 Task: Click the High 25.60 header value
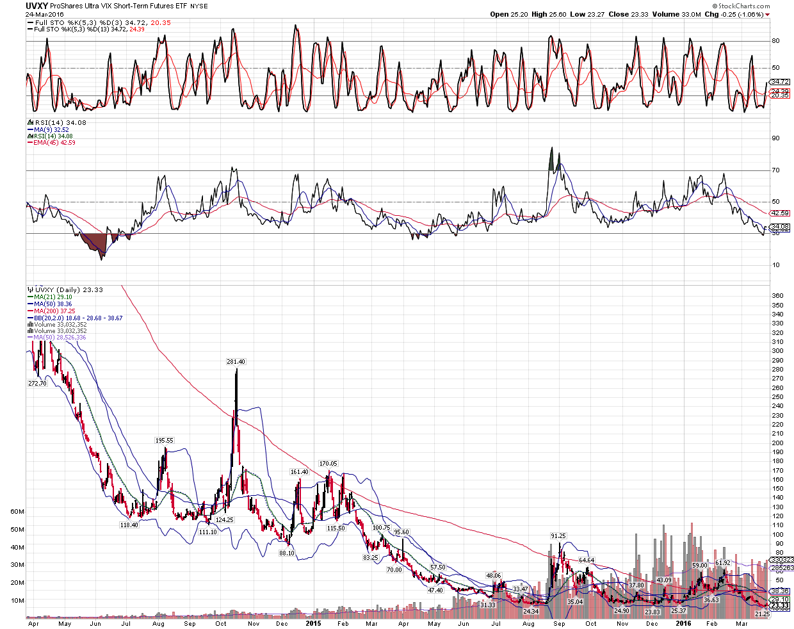[548, 14]
